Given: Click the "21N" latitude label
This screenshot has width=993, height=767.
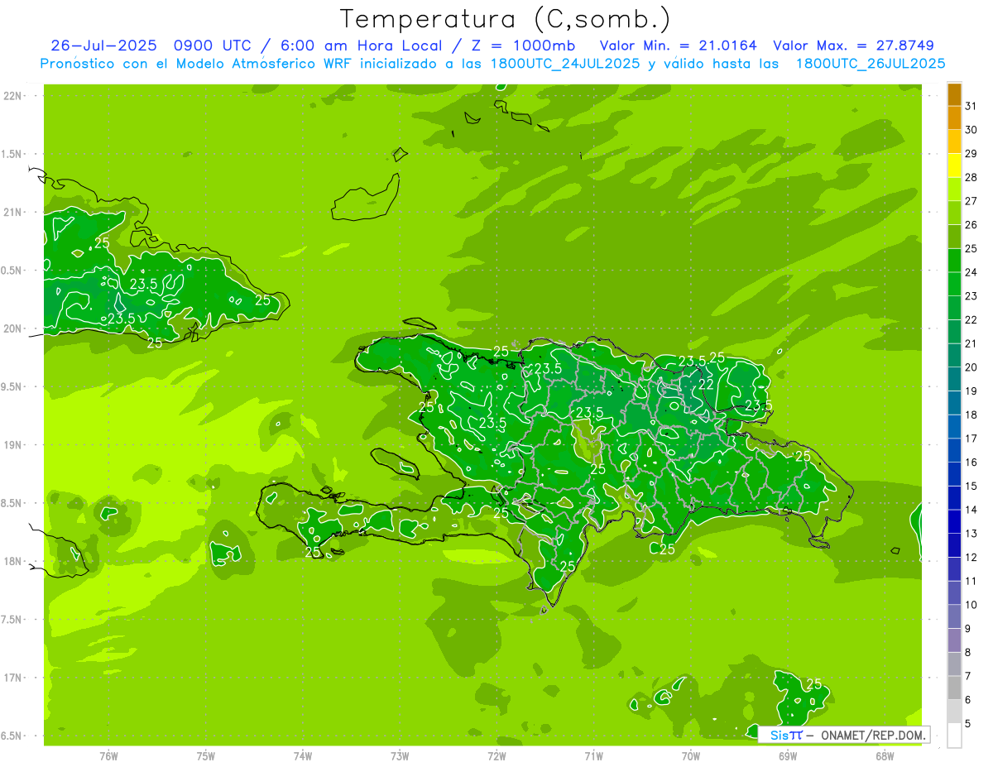Looking at the screenshot, I should (13, 213).
